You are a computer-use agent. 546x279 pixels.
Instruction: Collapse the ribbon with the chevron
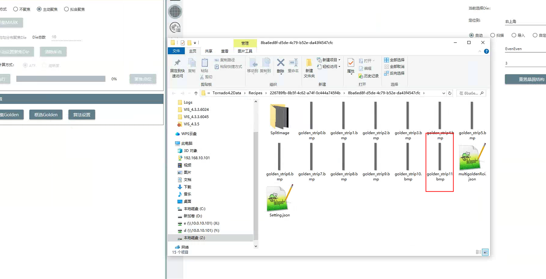[x=480, y=51]
